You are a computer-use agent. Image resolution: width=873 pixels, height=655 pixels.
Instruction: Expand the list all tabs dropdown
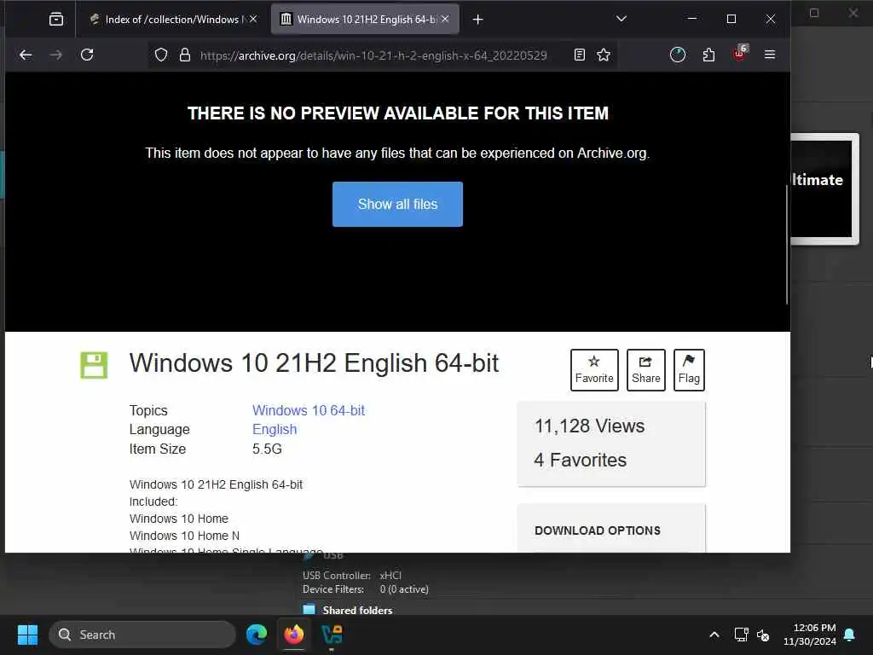(x=622, y=19)
